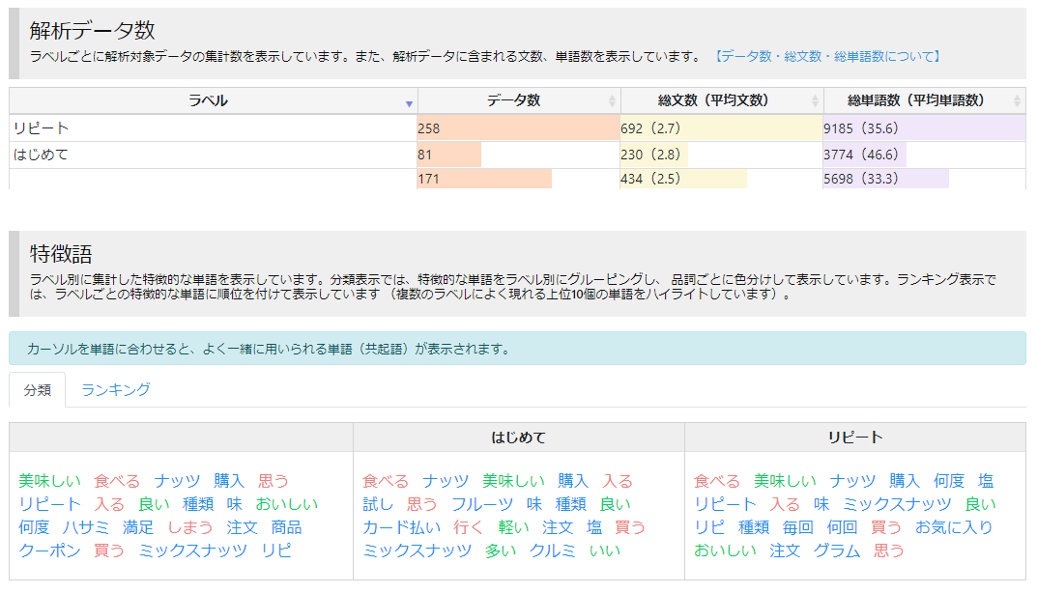Image resolution: width=1037 pixels, height=593 pixels.
Task: Click the word ハサミ
Action: [x=85, y=527]
